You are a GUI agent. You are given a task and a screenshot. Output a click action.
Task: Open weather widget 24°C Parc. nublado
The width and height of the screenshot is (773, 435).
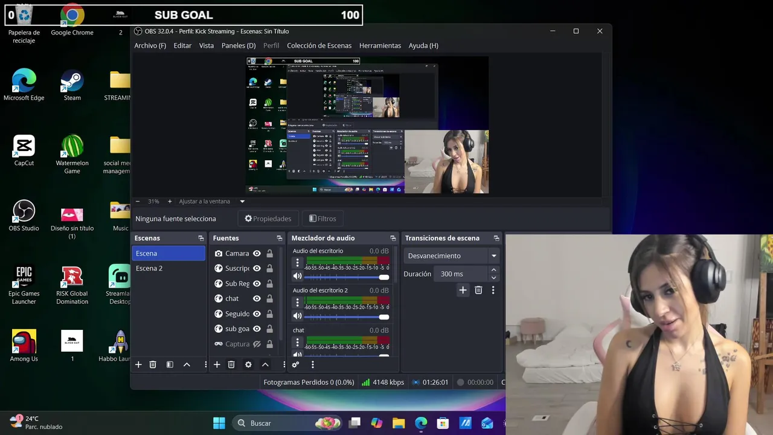36,422
